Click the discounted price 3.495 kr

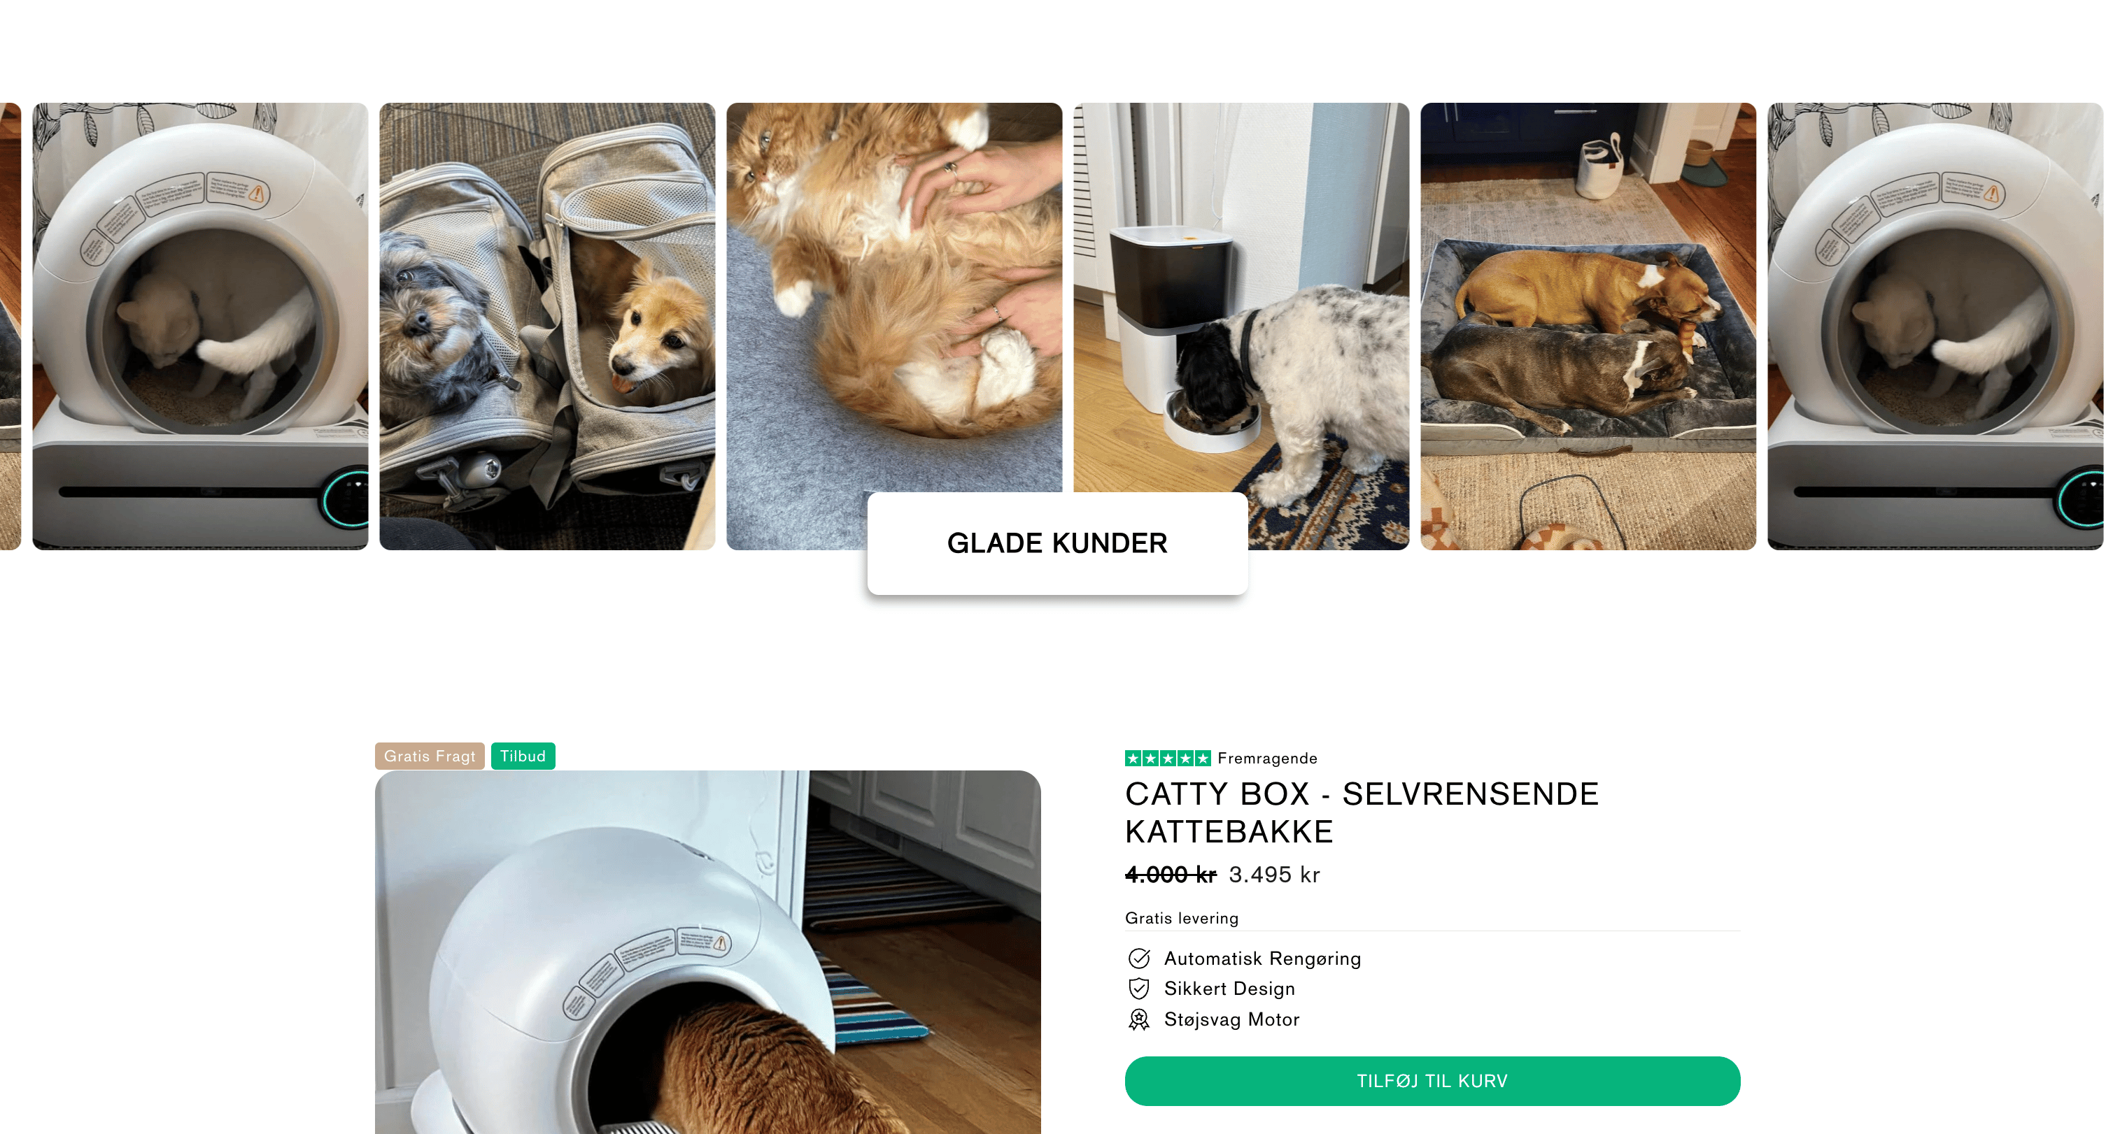[x=1274, y=874]
